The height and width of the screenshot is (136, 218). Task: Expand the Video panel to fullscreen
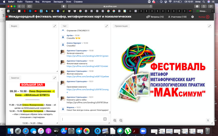[54, 26]
